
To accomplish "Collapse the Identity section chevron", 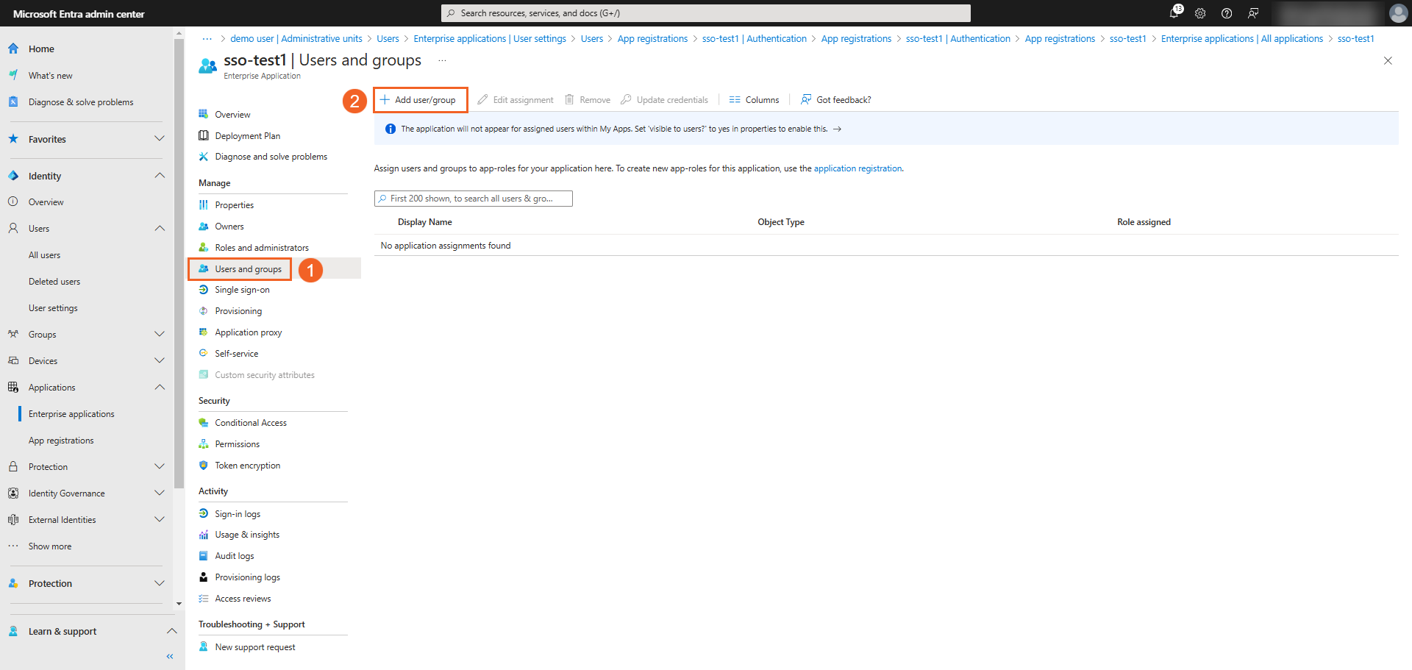I will [160, 176].
